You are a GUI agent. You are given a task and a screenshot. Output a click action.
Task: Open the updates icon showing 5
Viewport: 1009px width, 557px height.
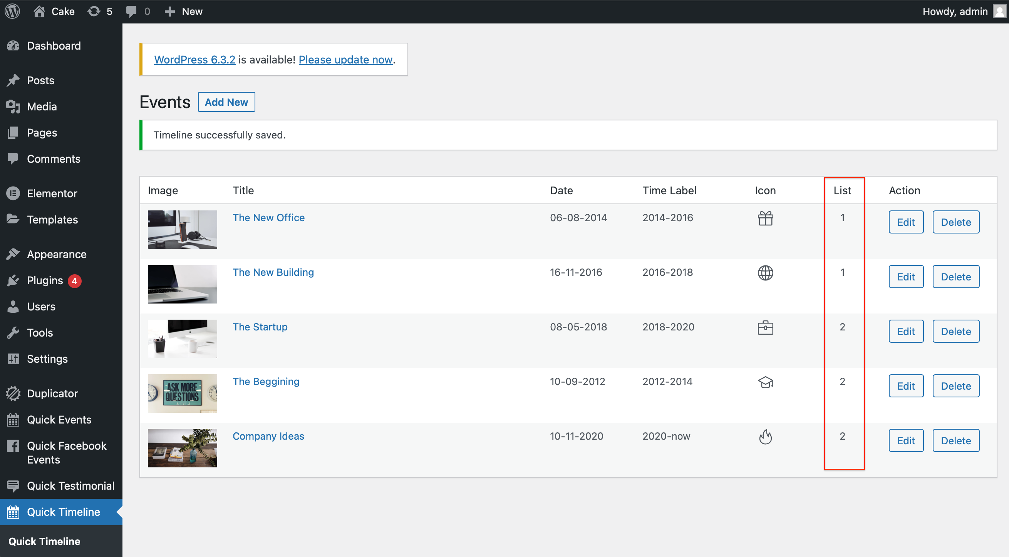99,11
